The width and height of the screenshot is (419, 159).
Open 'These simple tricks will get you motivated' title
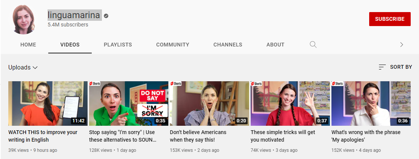283,136
